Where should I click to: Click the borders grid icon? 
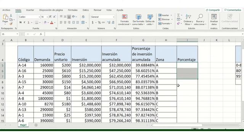click(37, 22)
